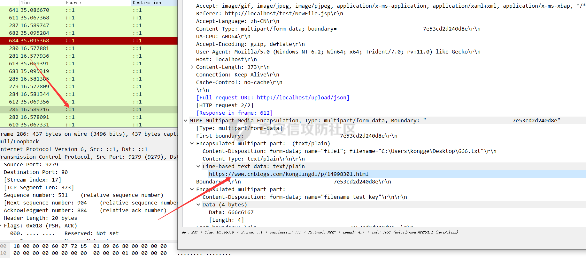This screenshot has width=586, height=258.
Task: Collapse the text/plain Encapsulated multipart part
Action: click(192, 143)
